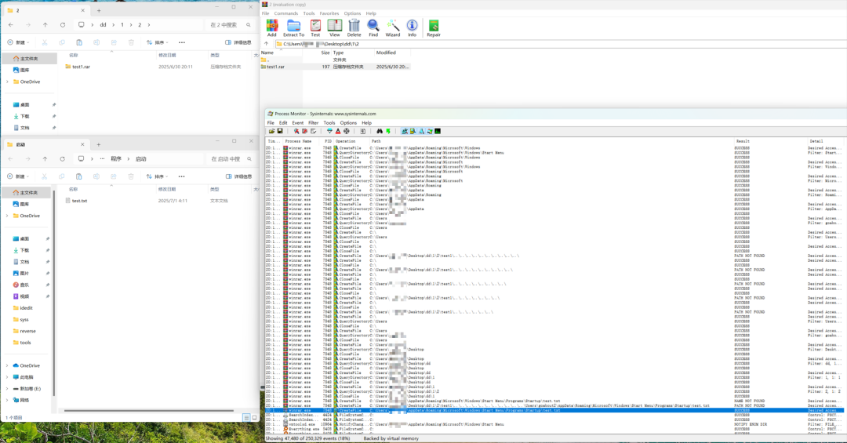Viewport: 847px width, 443px height.
Task: Click the dd breadcrumb in the 2 window
Action: [103, 25]
